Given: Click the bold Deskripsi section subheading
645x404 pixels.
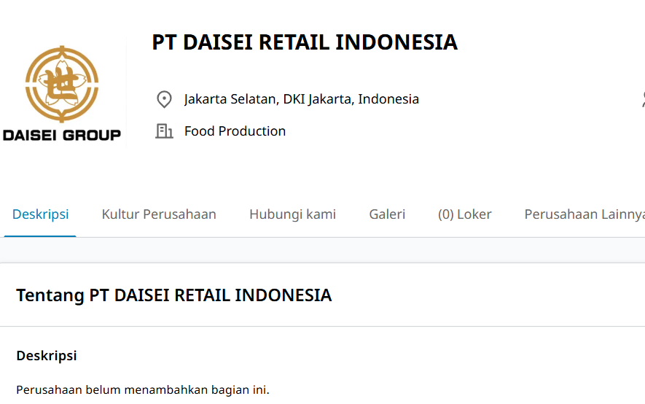Looking at the screenshot, I should pos(47,356).
